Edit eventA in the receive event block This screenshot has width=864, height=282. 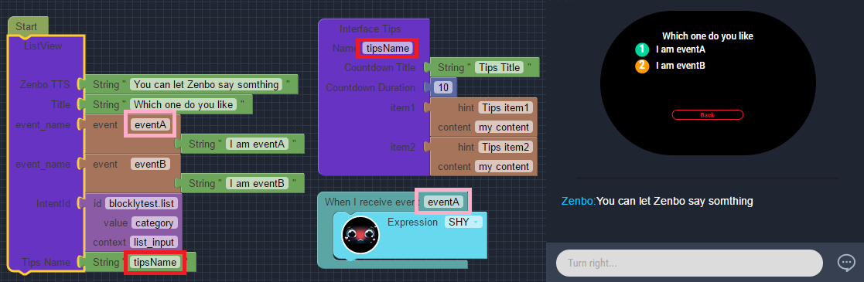pos(443,202)
